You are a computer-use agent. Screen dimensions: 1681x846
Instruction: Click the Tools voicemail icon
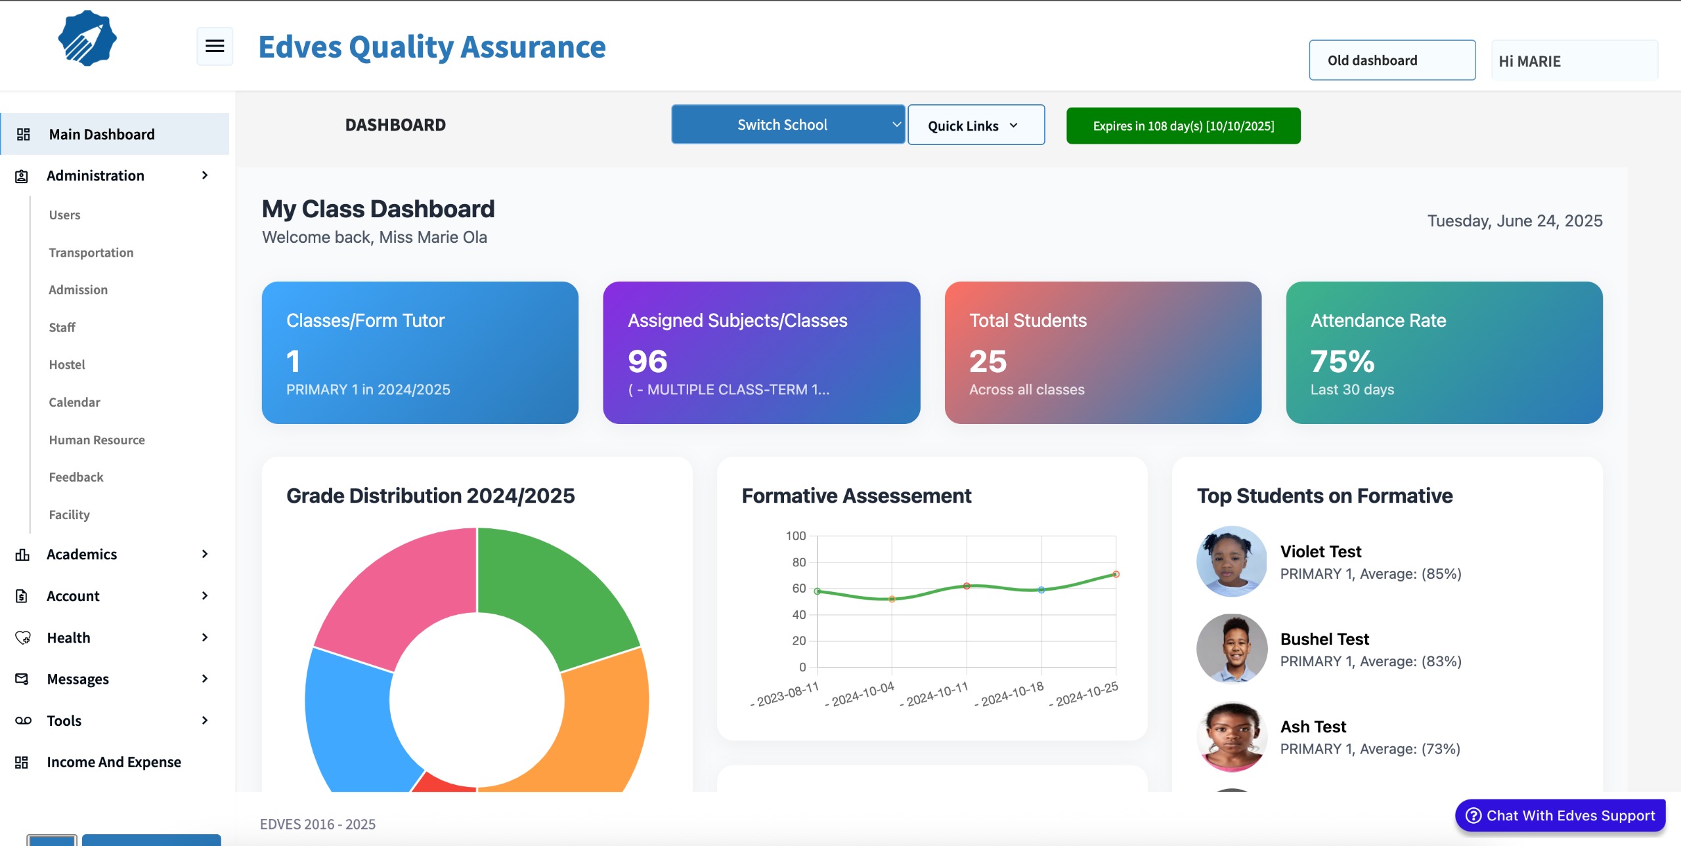pos(23,721)
